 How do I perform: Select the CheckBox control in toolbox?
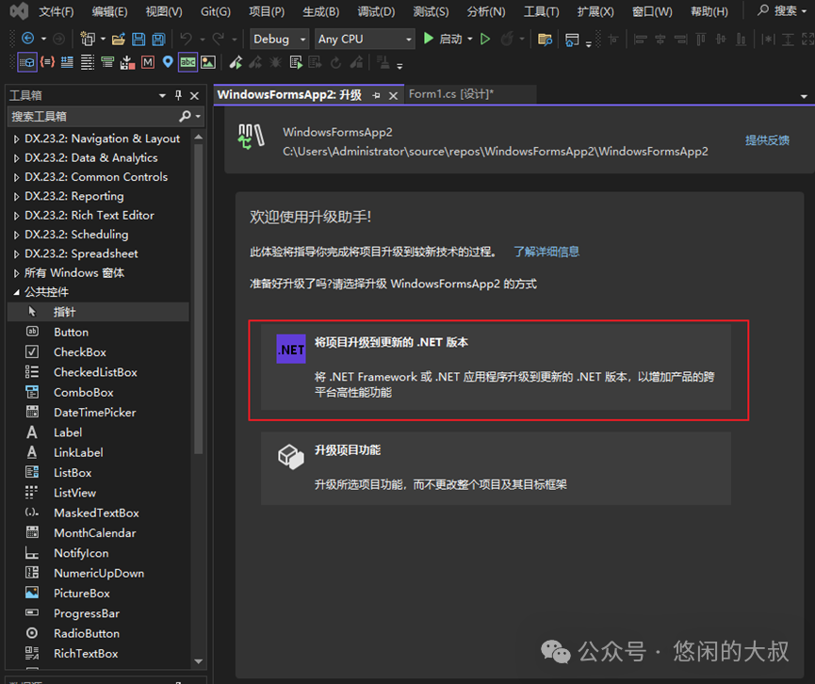coord(80,351)
